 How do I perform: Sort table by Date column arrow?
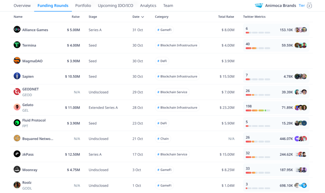click(143, 17)
